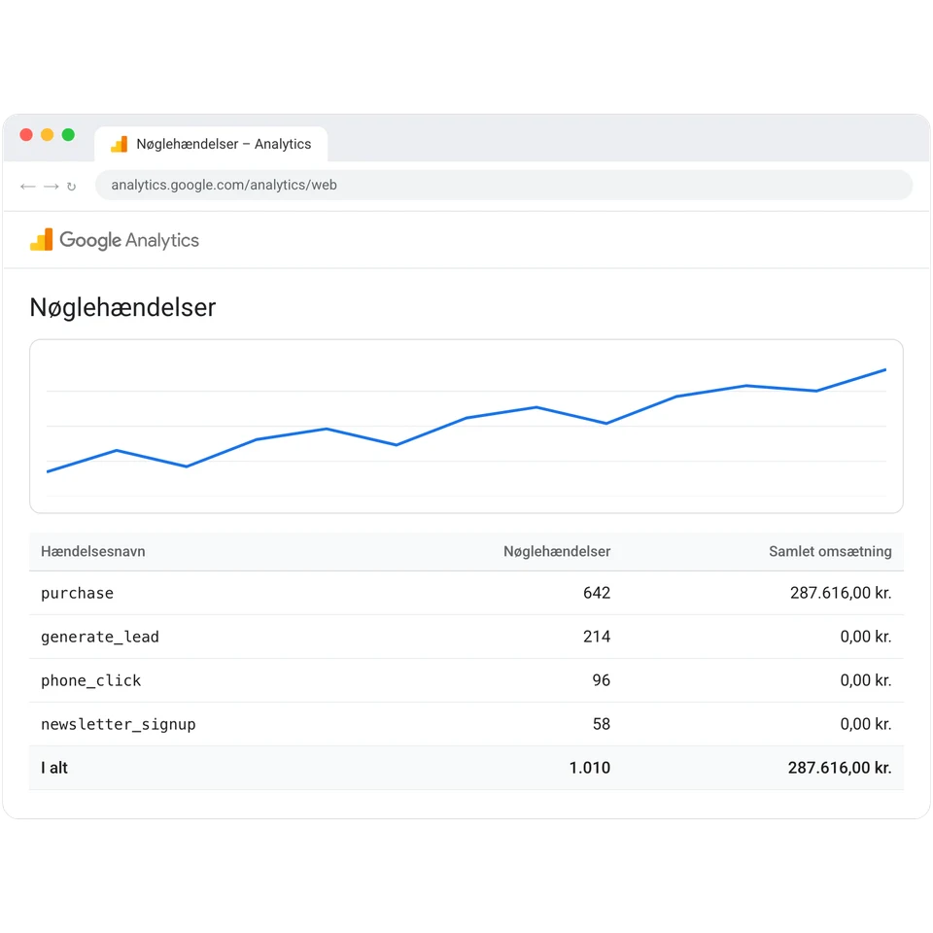Click the Samlet omsætning column header
The image size is (933, 933).
(x=830, y=552)
